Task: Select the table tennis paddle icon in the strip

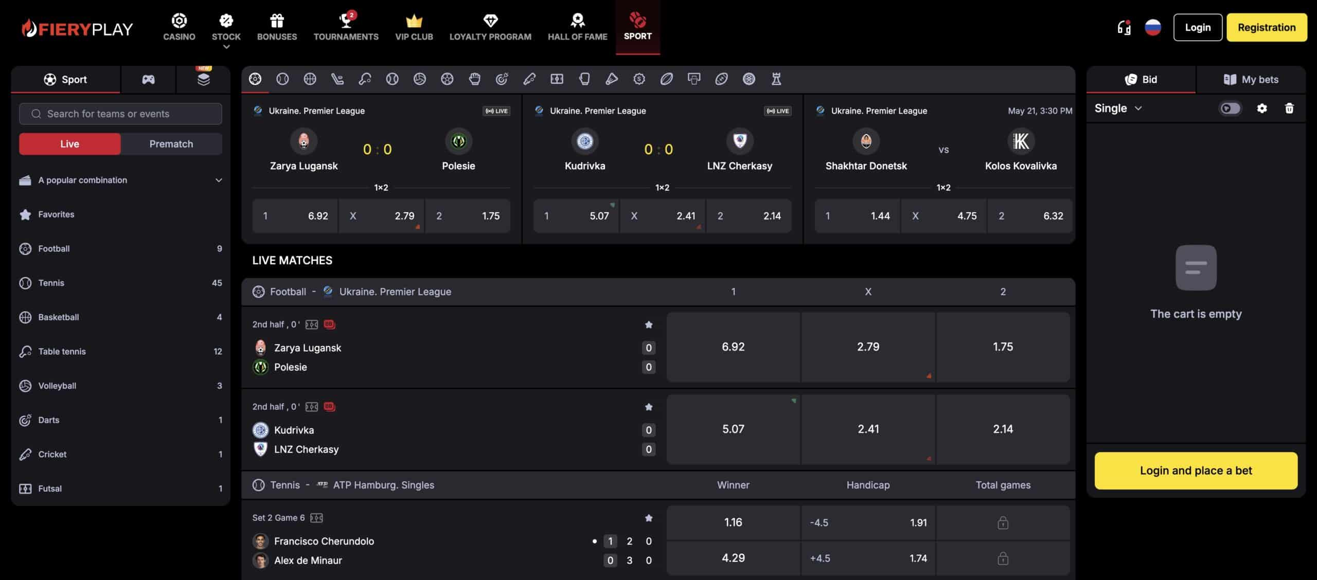Action: [x=365, y=79]
